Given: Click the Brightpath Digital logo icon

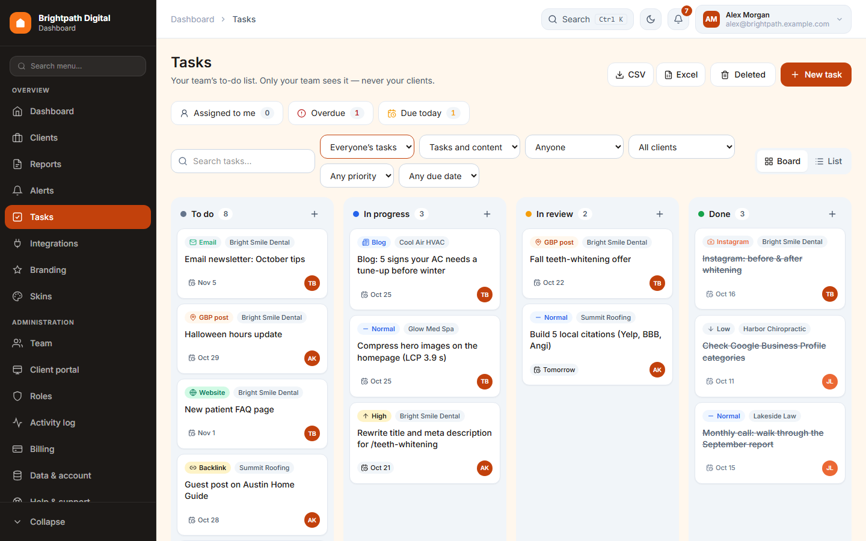Looking at the screenshot, I should pos(20,23).
